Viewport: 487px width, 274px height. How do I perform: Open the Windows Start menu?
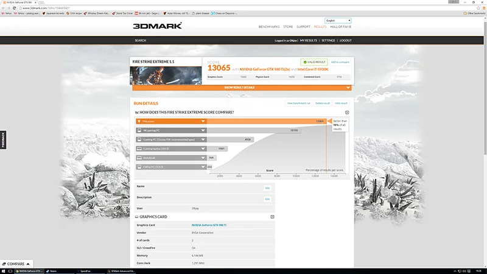pyautogui.click(x=4, y=271)
